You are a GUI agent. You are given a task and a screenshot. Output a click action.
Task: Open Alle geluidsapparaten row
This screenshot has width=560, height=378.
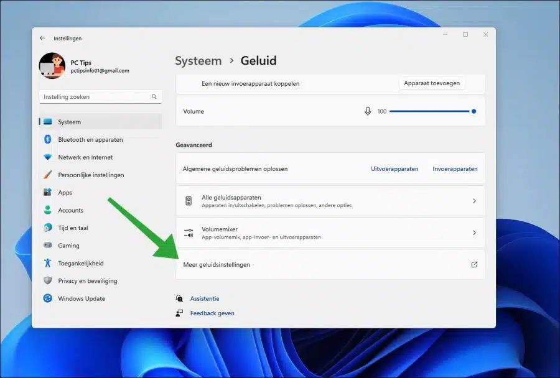click(330, 201)
